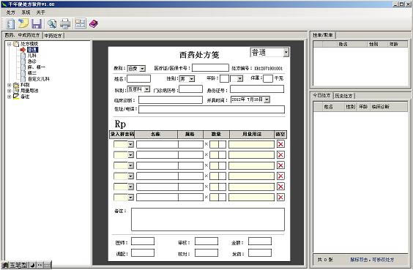Click the 审核 field at bottom
Image resolution: width=413 pixels, height=270 pixels.
[x=206, y=241]
